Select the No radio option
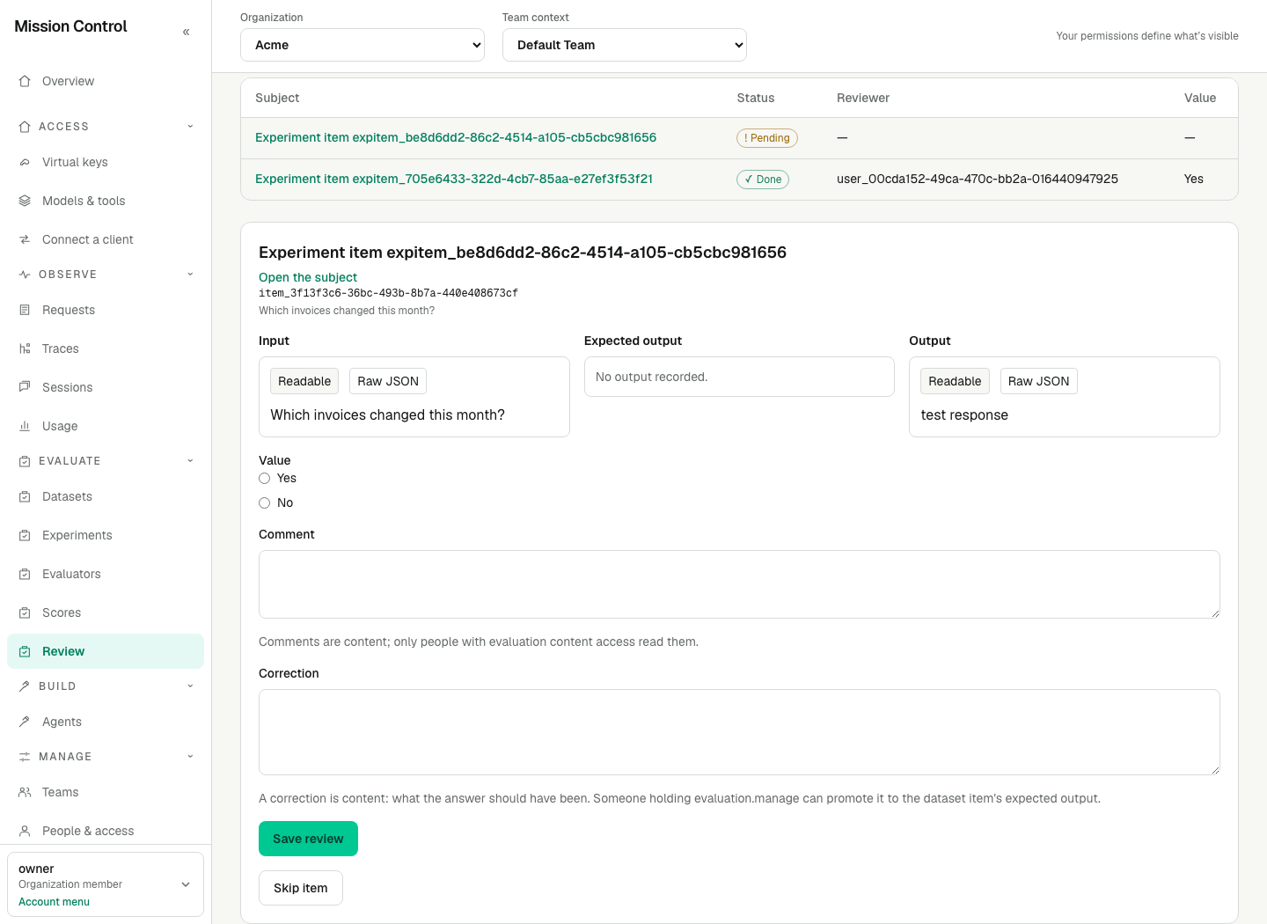1267x924 pixels. (x=264, y=503)
